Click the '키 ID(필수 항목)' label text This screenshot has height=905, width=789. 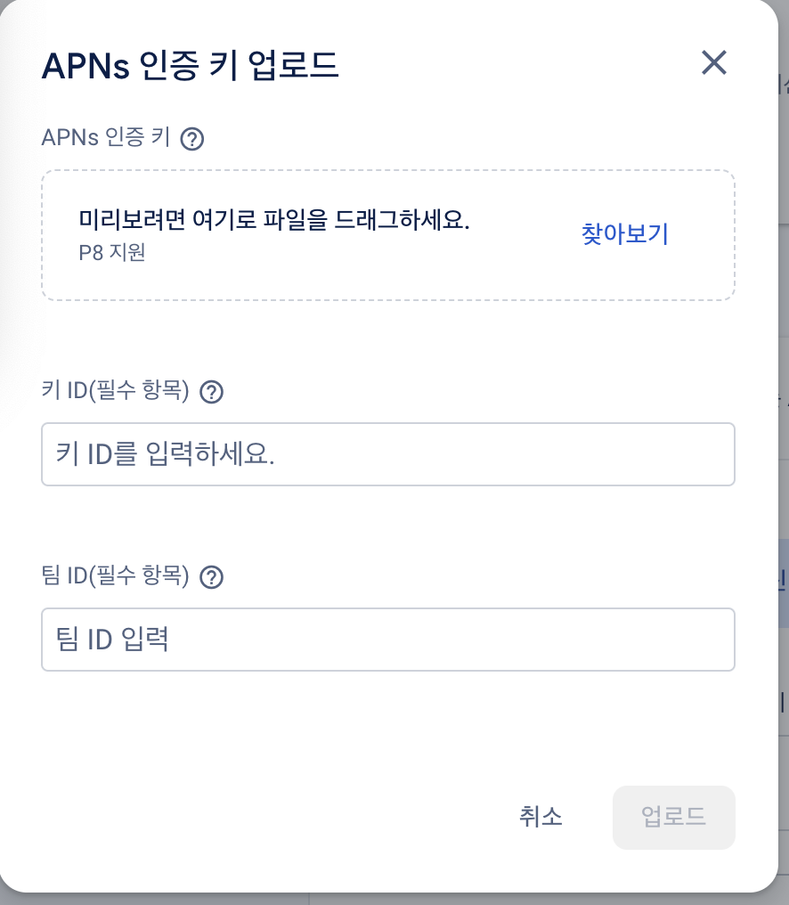[x=116, y=390]
